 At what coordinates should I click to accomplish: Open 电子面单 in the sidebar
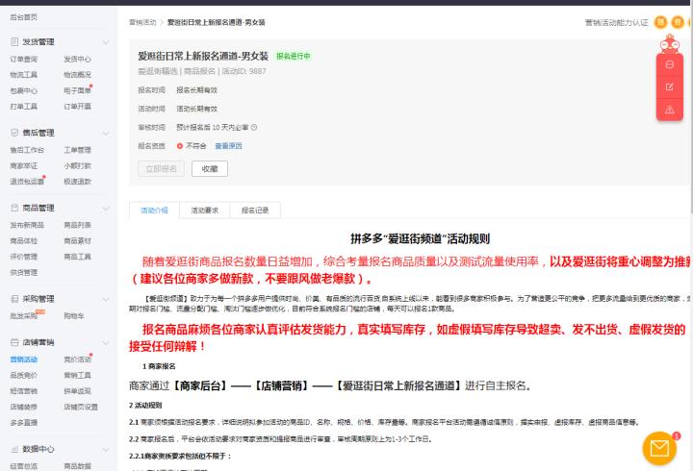(77, 90)
